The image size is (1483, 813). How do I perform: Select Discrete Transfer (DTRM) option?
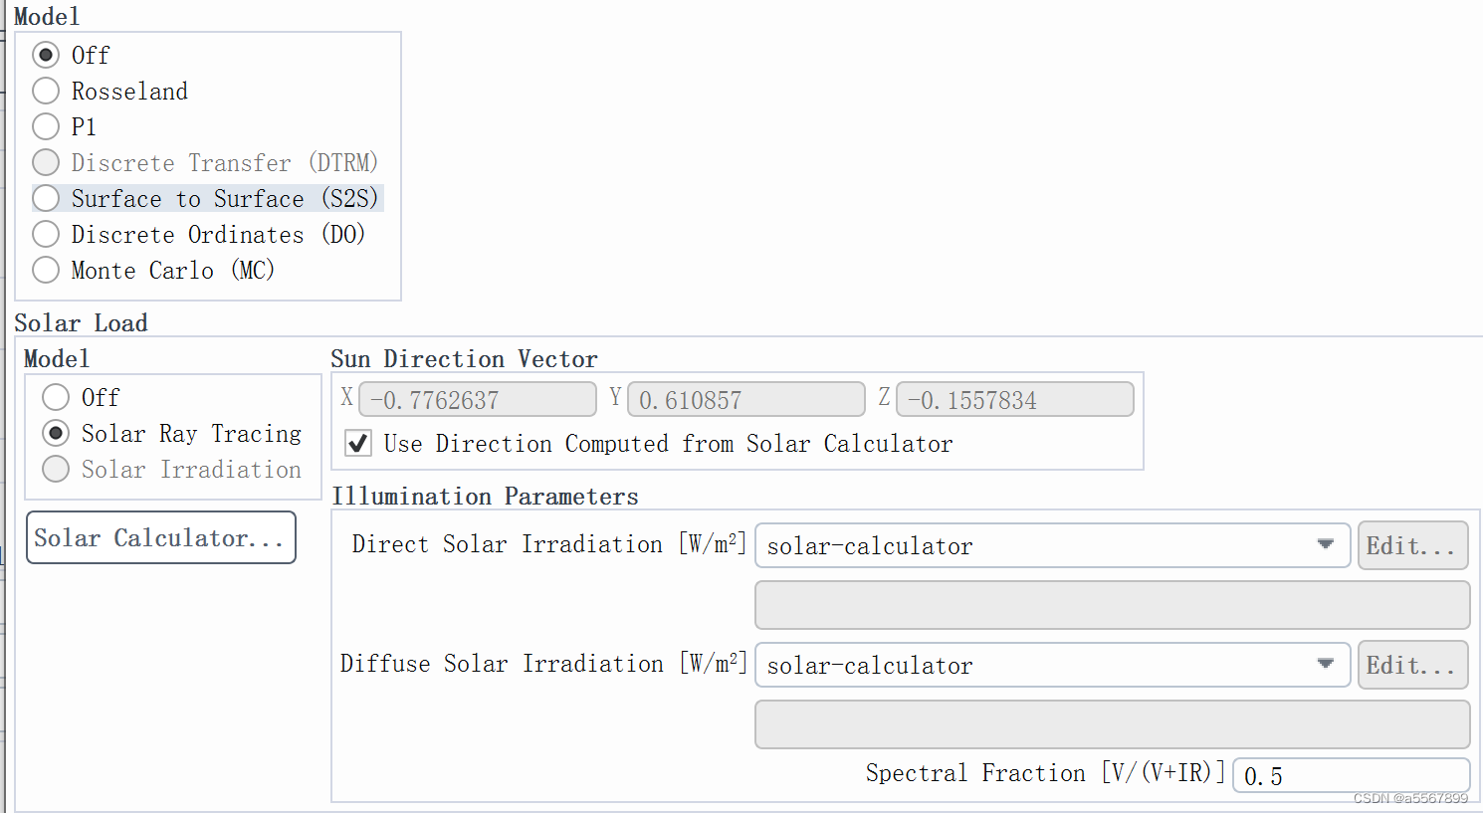pos(45,162)
